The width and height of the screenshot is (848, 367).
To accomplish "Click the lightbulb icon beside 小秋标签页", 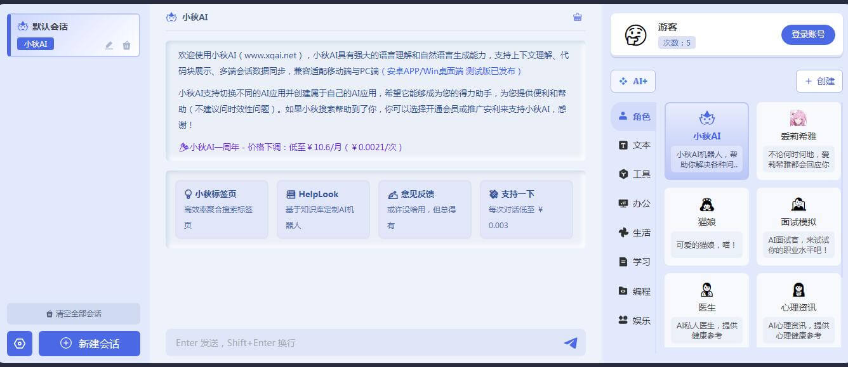I will (188, 194).
